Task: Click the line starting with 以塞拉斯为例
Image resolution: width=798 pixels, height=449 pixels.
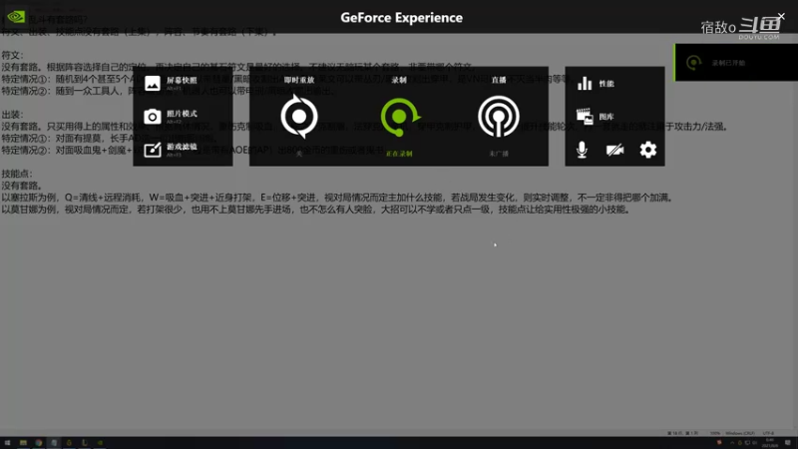Action: 338,198
